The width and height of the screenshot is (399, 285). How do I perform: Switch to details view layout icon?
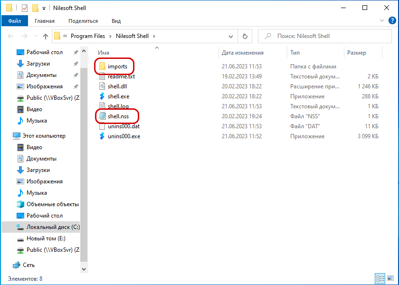click(380, 278)
